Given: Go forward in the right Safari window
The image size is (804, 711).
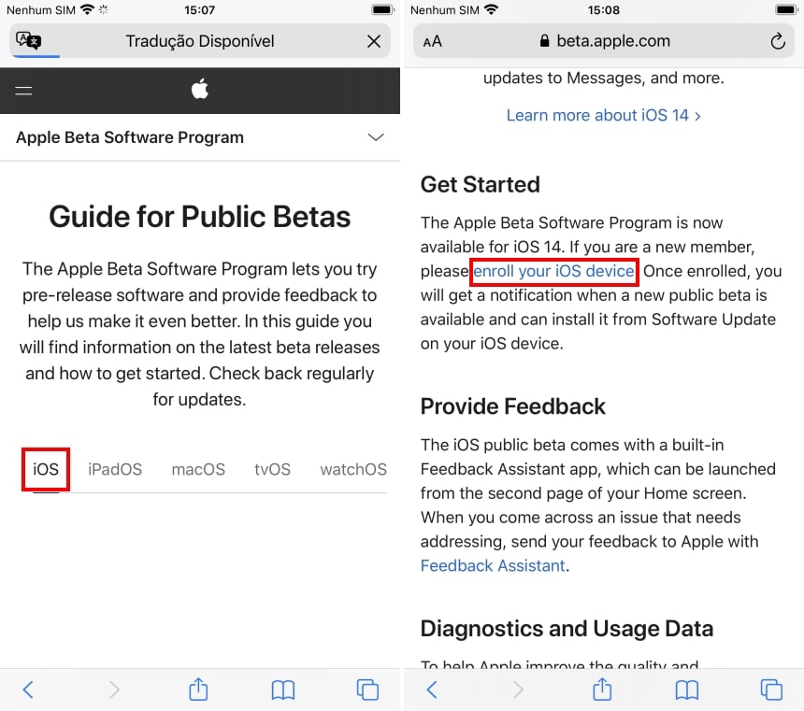Looking at the screenshot, I should 519,690.
